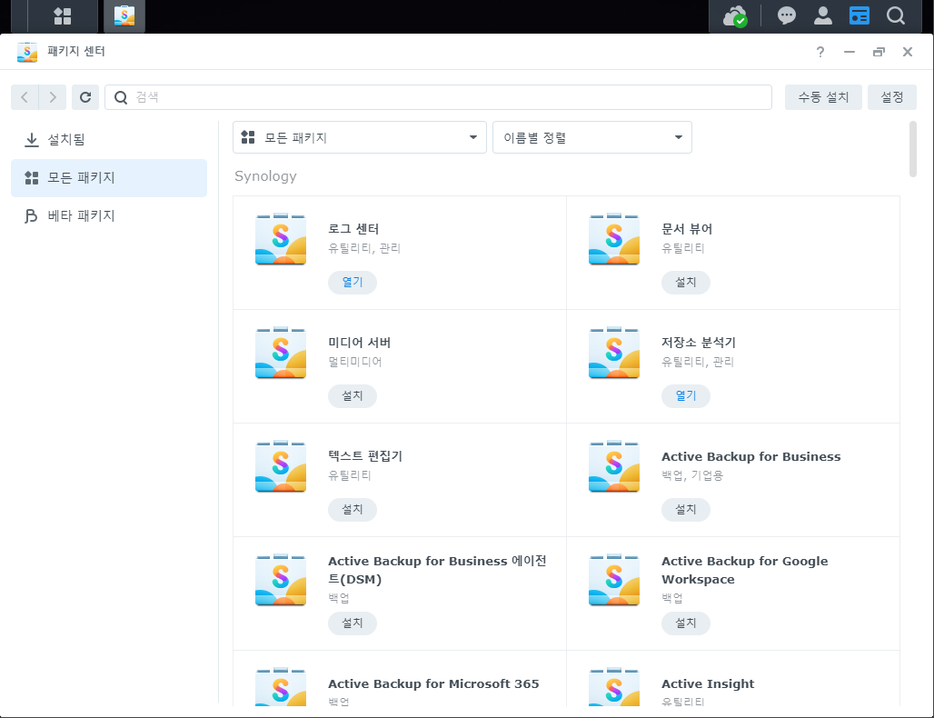Open the widgets panel icon
934x718 pixels.
(x=859, y=15)
